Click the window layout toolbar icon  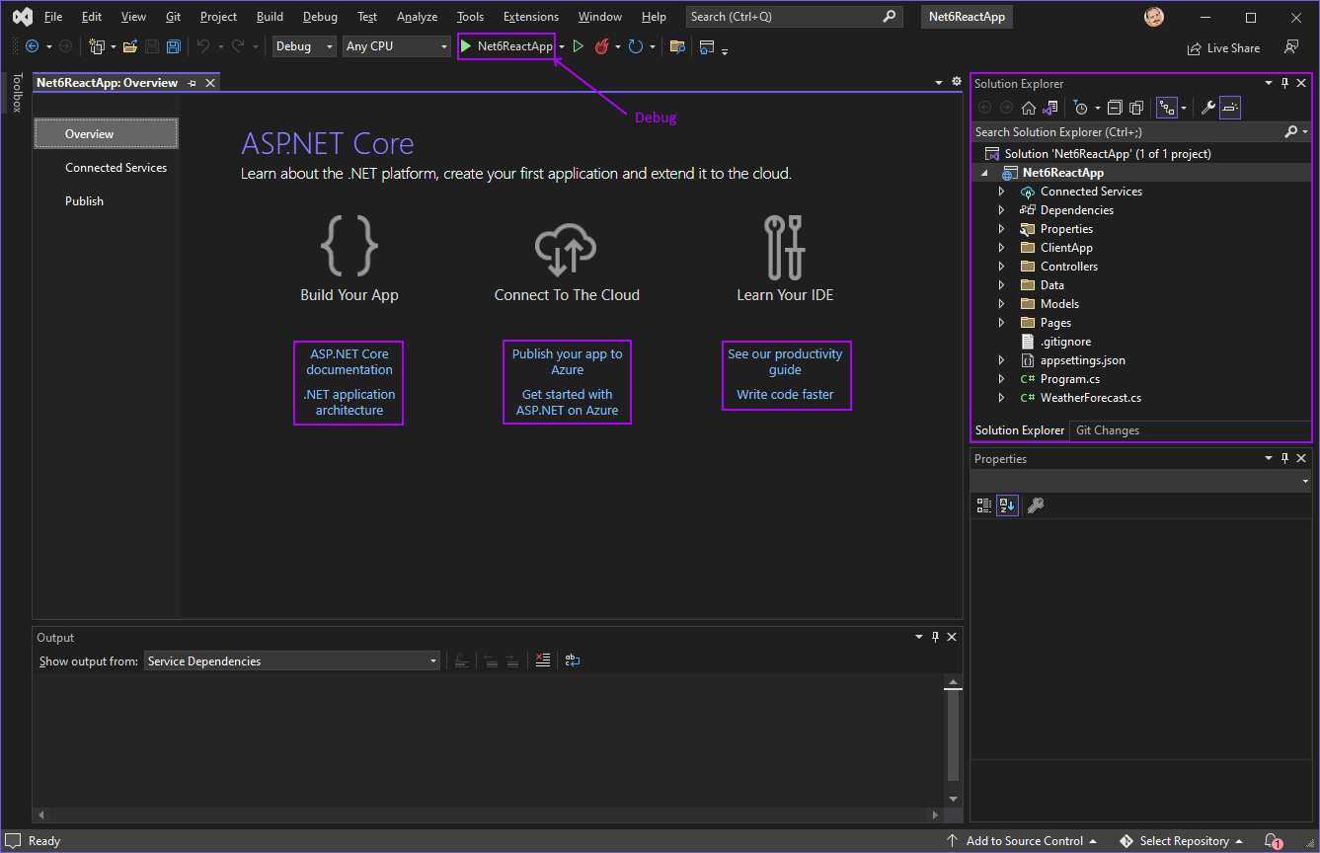tap(707, 46)
